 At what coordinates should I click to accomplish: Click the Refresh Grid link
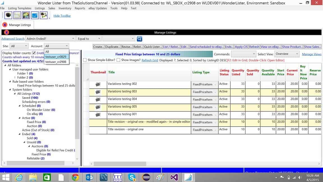150,60
